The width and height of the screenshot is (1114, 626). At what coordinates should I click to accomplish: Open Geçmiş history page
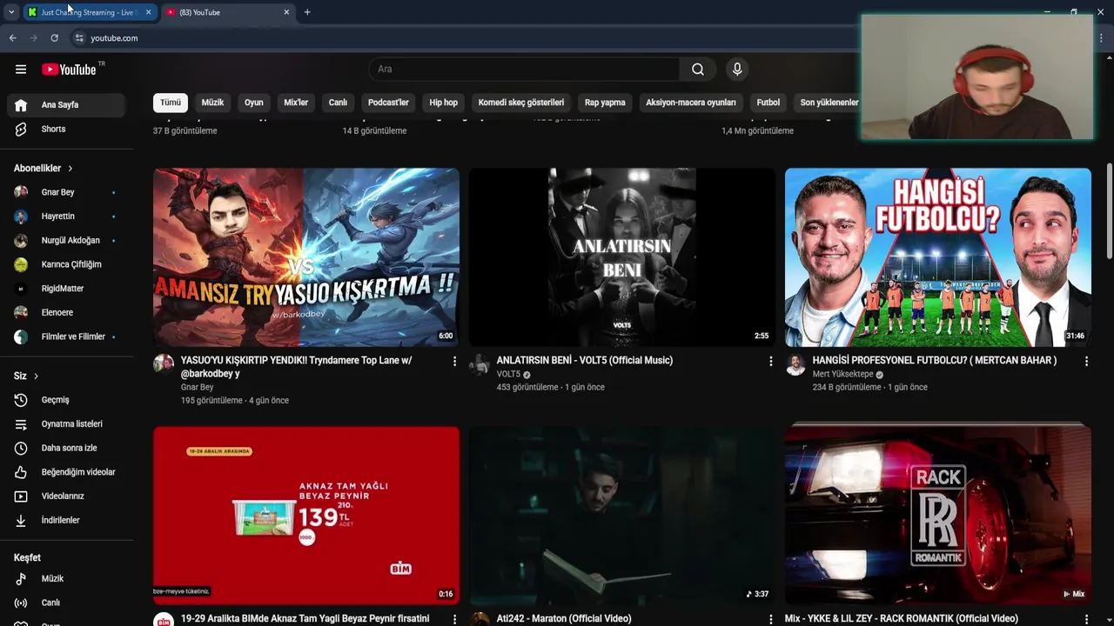tap(66, 400)
